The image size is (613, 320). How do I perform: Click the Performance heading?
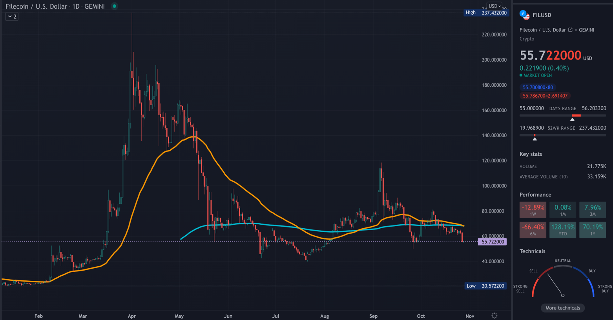coord(535,195)
